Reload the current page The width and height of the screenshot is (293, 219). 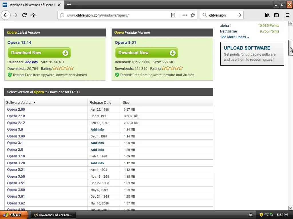coord(25,15)
